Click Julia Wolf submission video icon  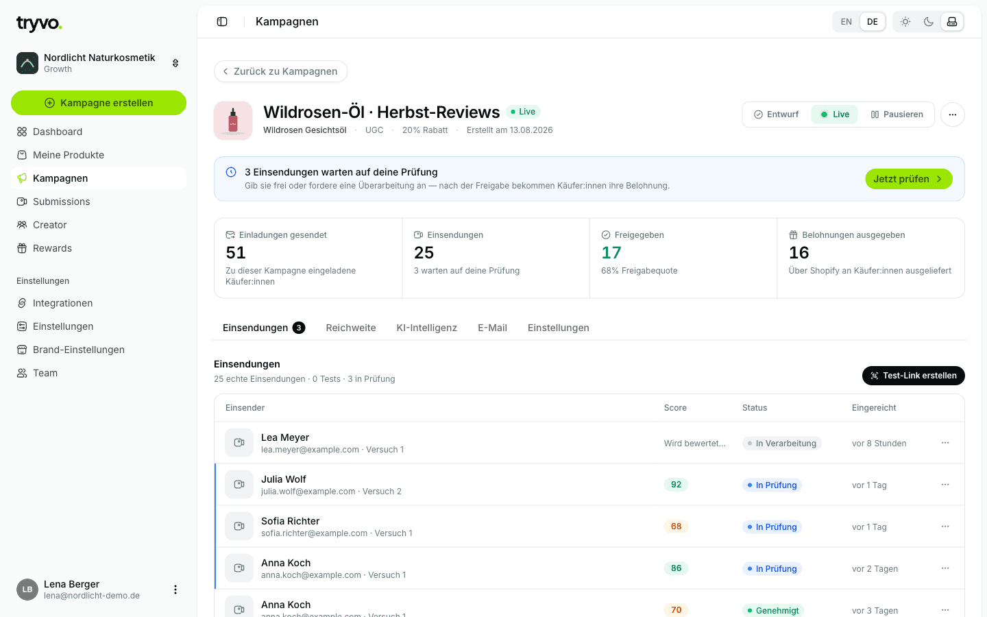click(239, 485)
